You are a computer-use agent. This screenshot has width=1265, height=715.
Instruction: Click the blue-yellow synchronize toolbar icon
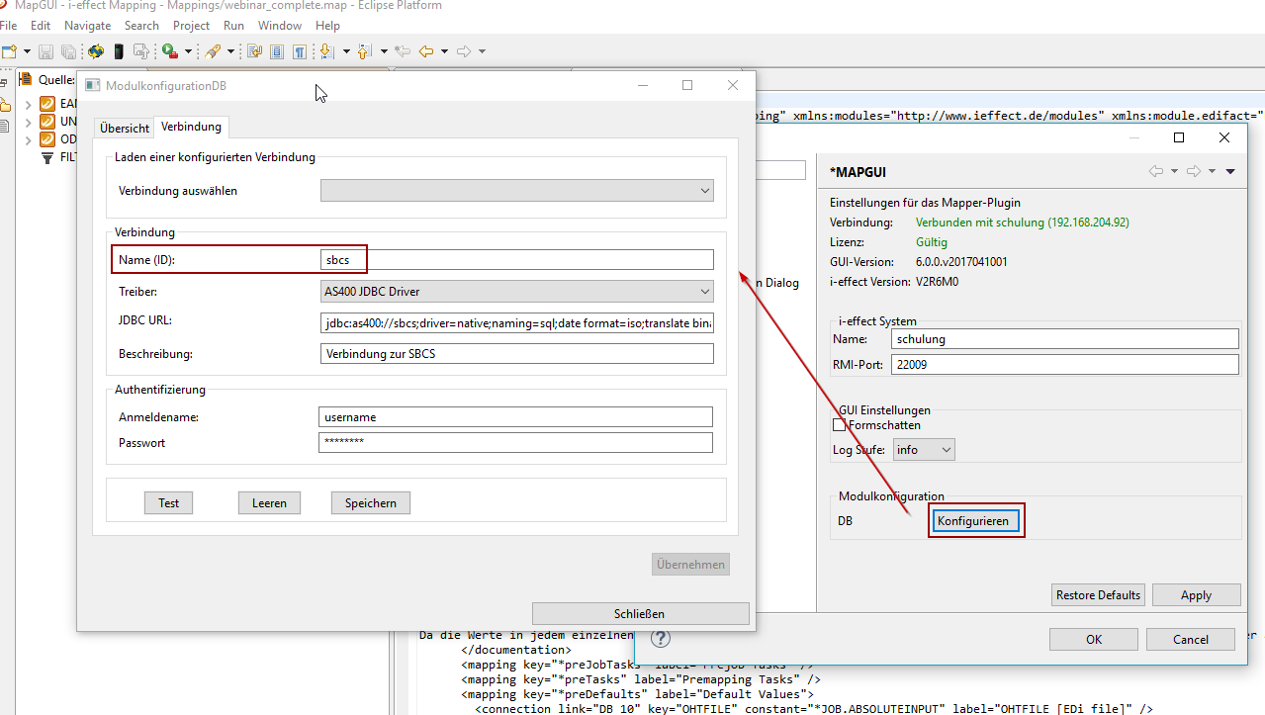pyautogui.click(x=96, y=51)
